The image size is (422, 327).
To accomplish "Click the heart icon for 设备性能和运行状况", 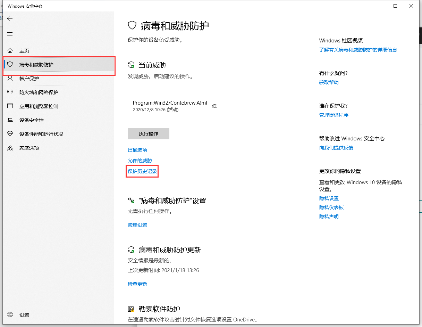I will (x=10, y=134).
